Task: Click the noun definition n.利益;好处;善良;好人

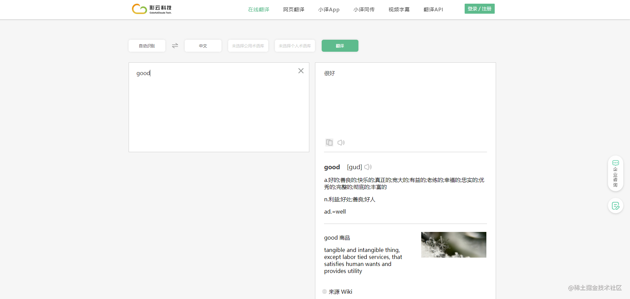Action: tap(350, 199)
